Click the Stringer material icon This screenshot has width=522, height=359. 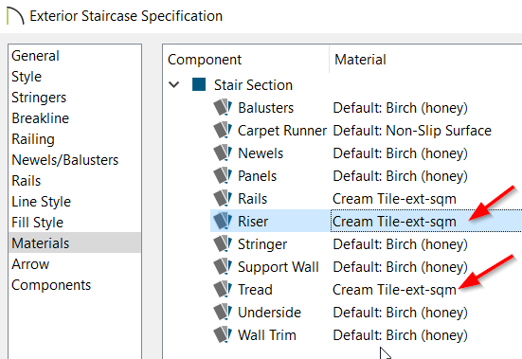(x=223, y=243)
